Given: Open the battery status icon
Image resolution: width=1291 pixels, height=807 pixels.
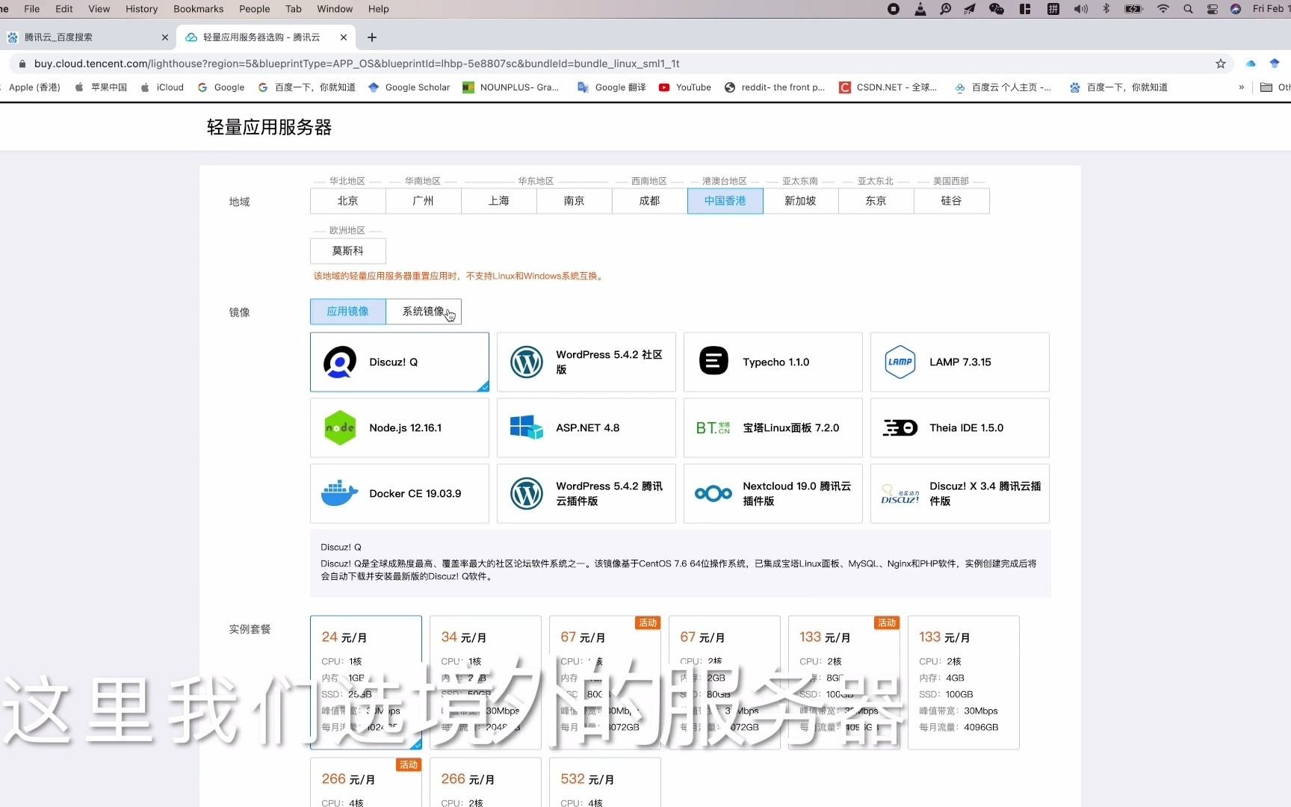Looking at the screenshot, I should coord(1134,9).
